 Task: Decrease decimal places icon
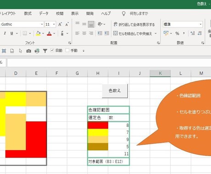pyautogui.click(x=200, y=33)
